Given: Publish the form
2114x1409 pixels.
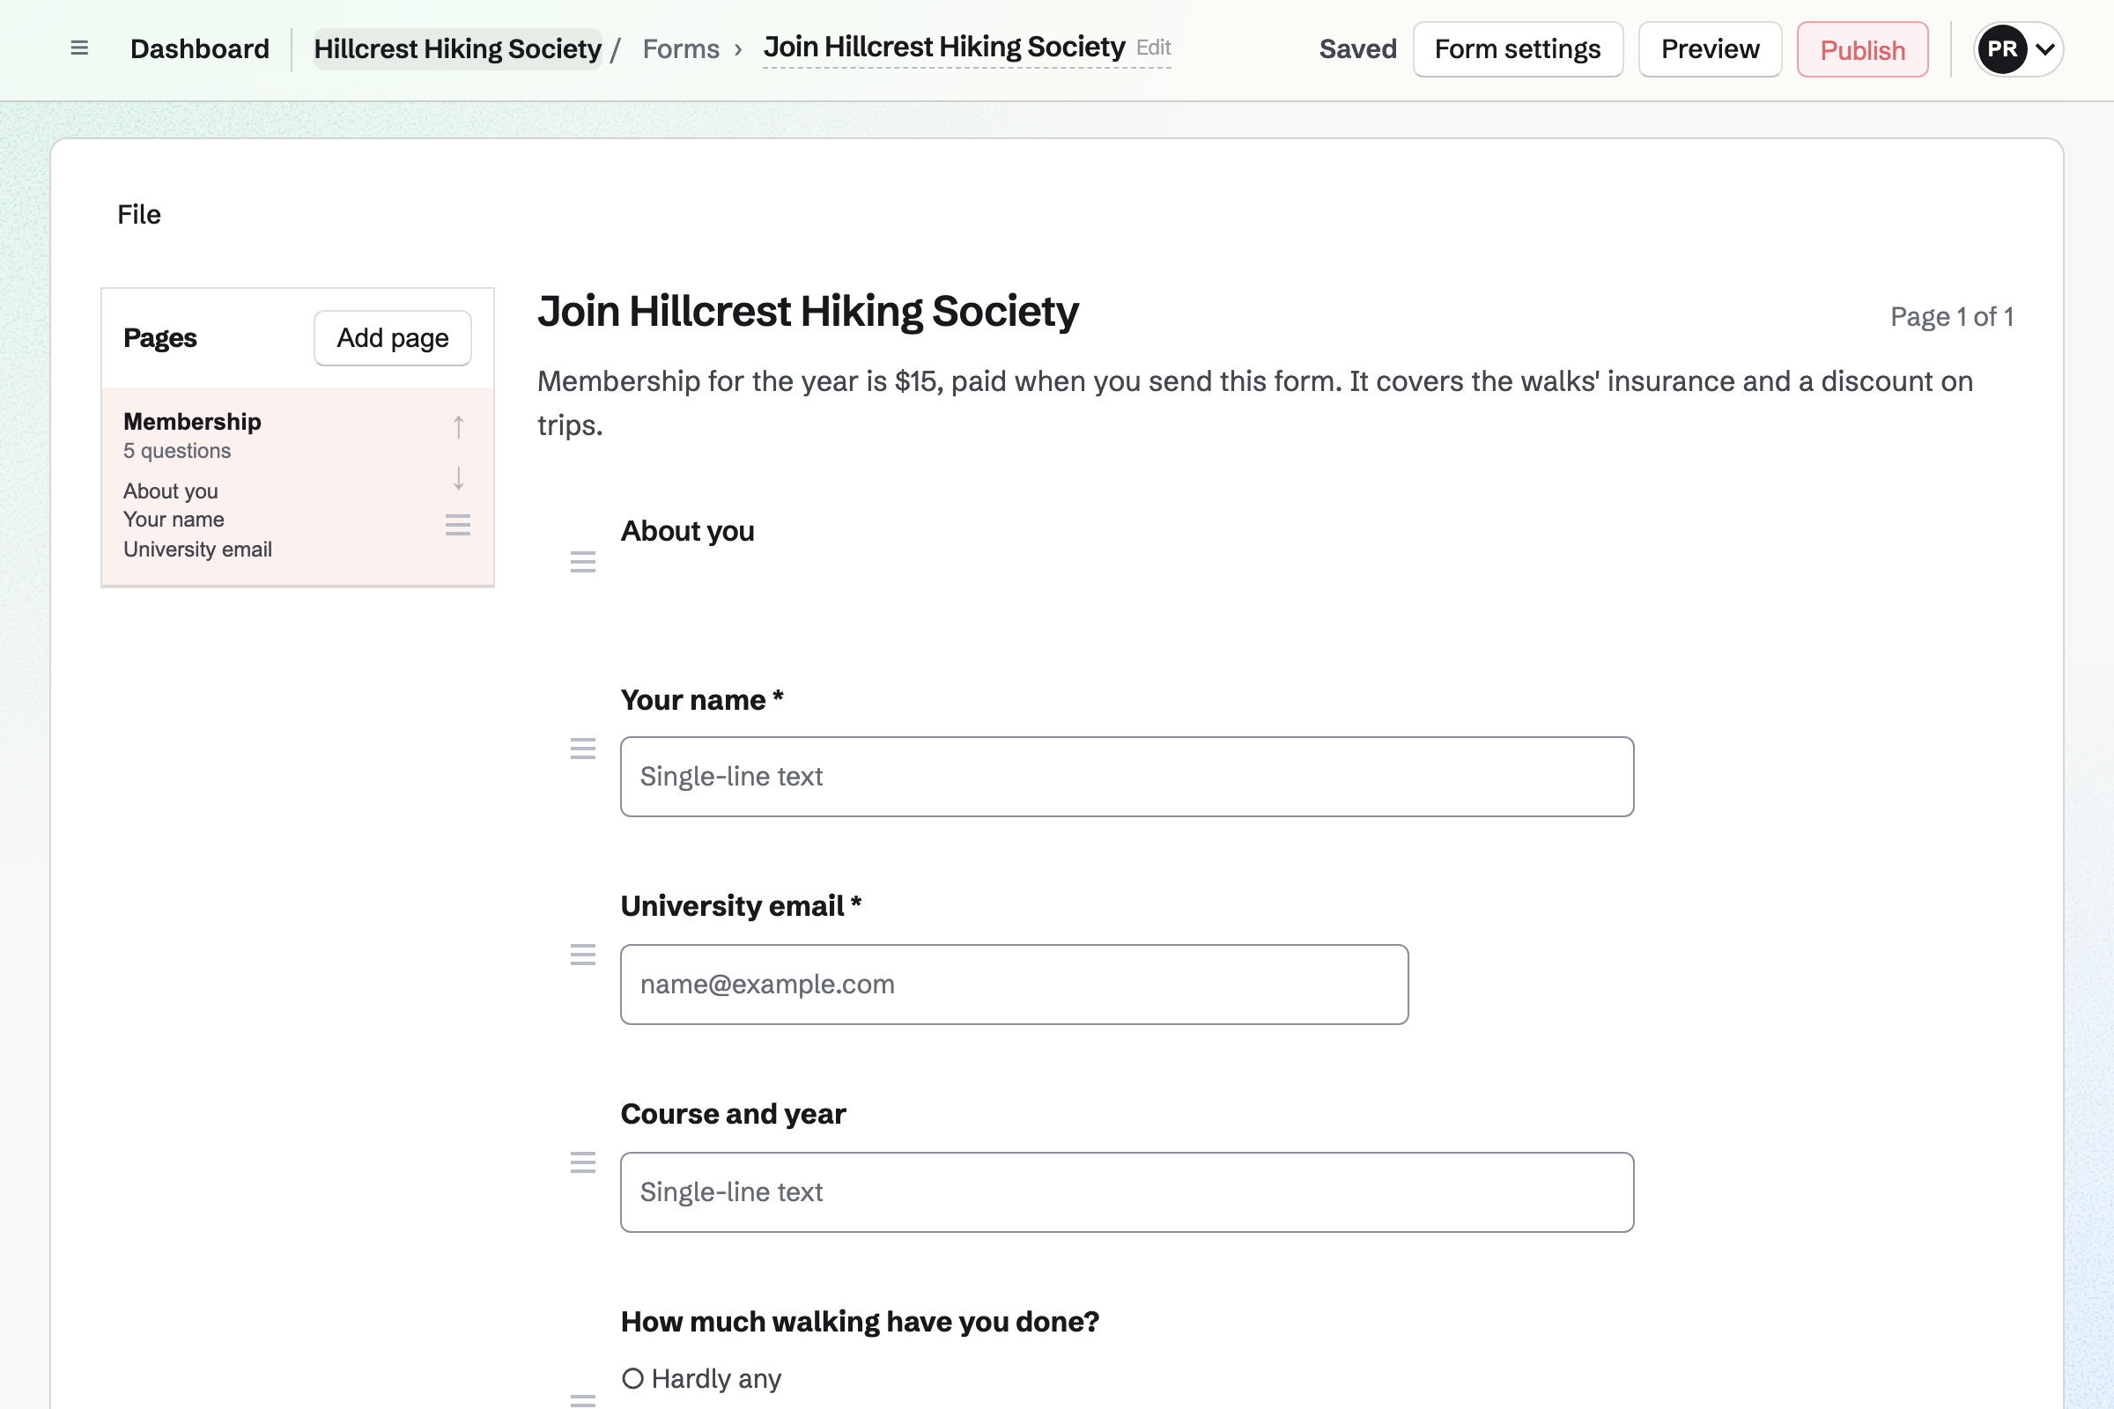Looking at the screenshot, I should (1862, 49).
